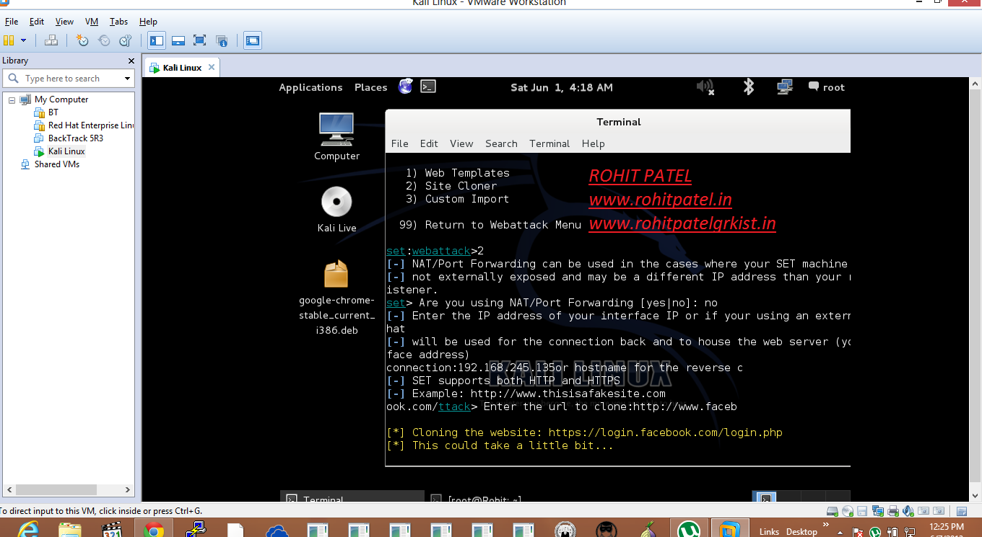
Task: Open Shared VMs in the Library
Action: (x=56, y=164)
